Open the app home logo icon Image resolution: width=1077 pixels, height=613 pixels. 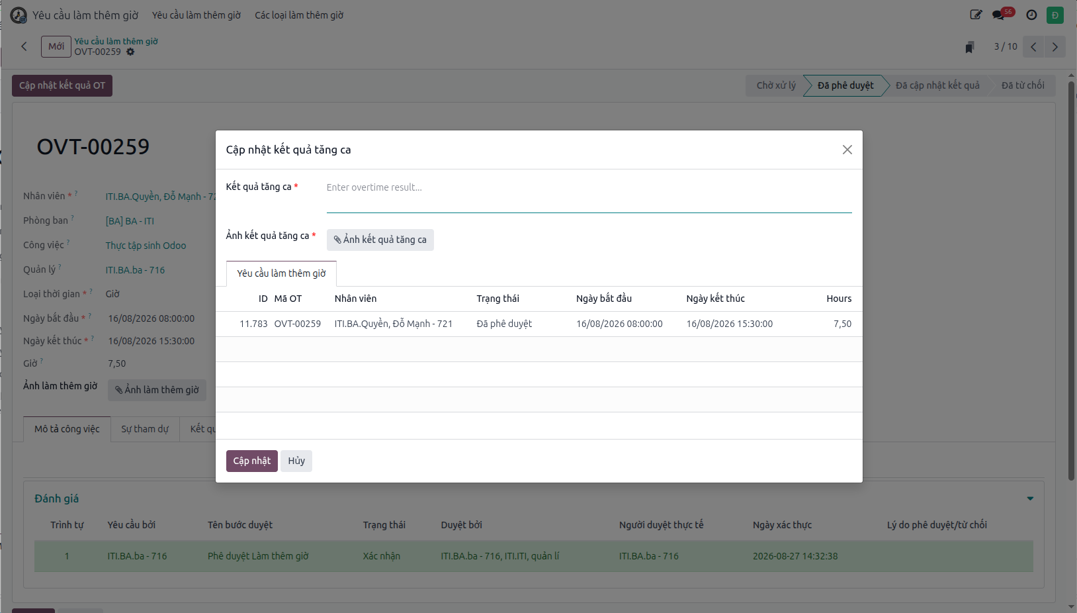pos(19,15)
